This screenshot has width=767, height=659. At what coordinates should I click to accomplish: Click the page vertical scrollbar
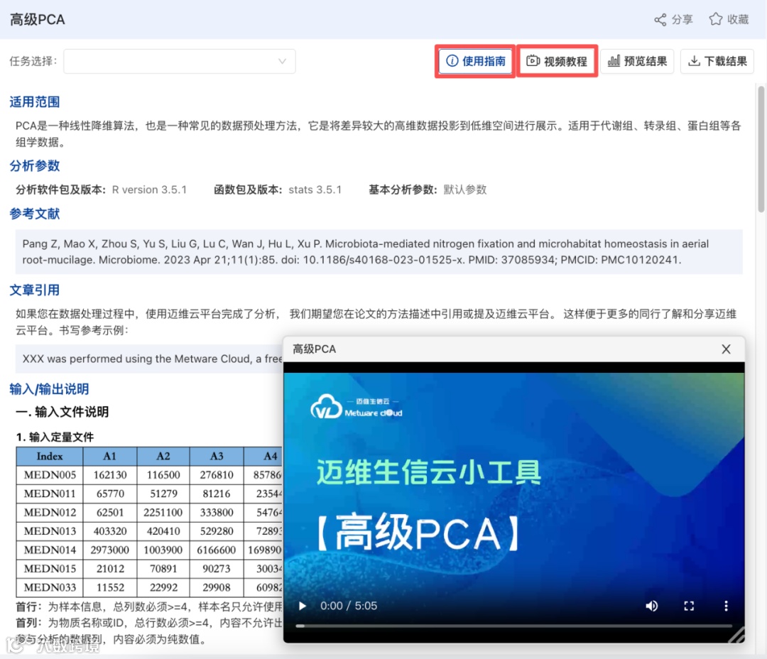[x=761, y=148]
